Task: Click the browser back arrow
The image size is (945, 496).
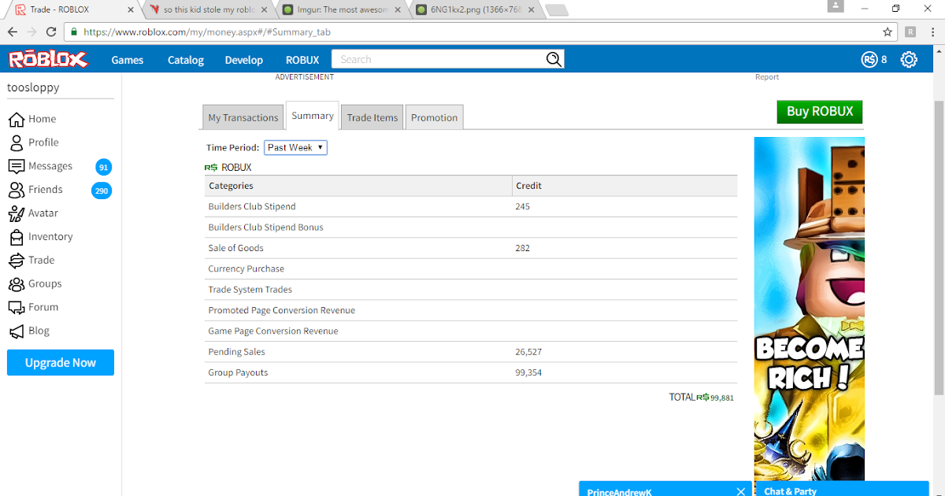Action: (13, 32)
